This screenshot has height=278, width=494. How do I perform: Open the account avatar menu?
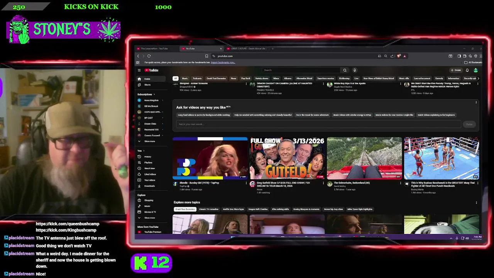click(475, 70)
